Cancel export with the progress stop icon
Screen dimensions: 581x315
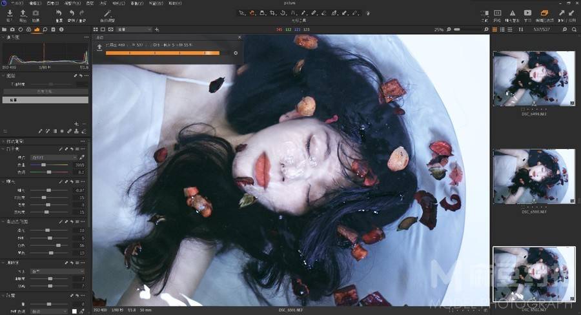coord(236,53)
